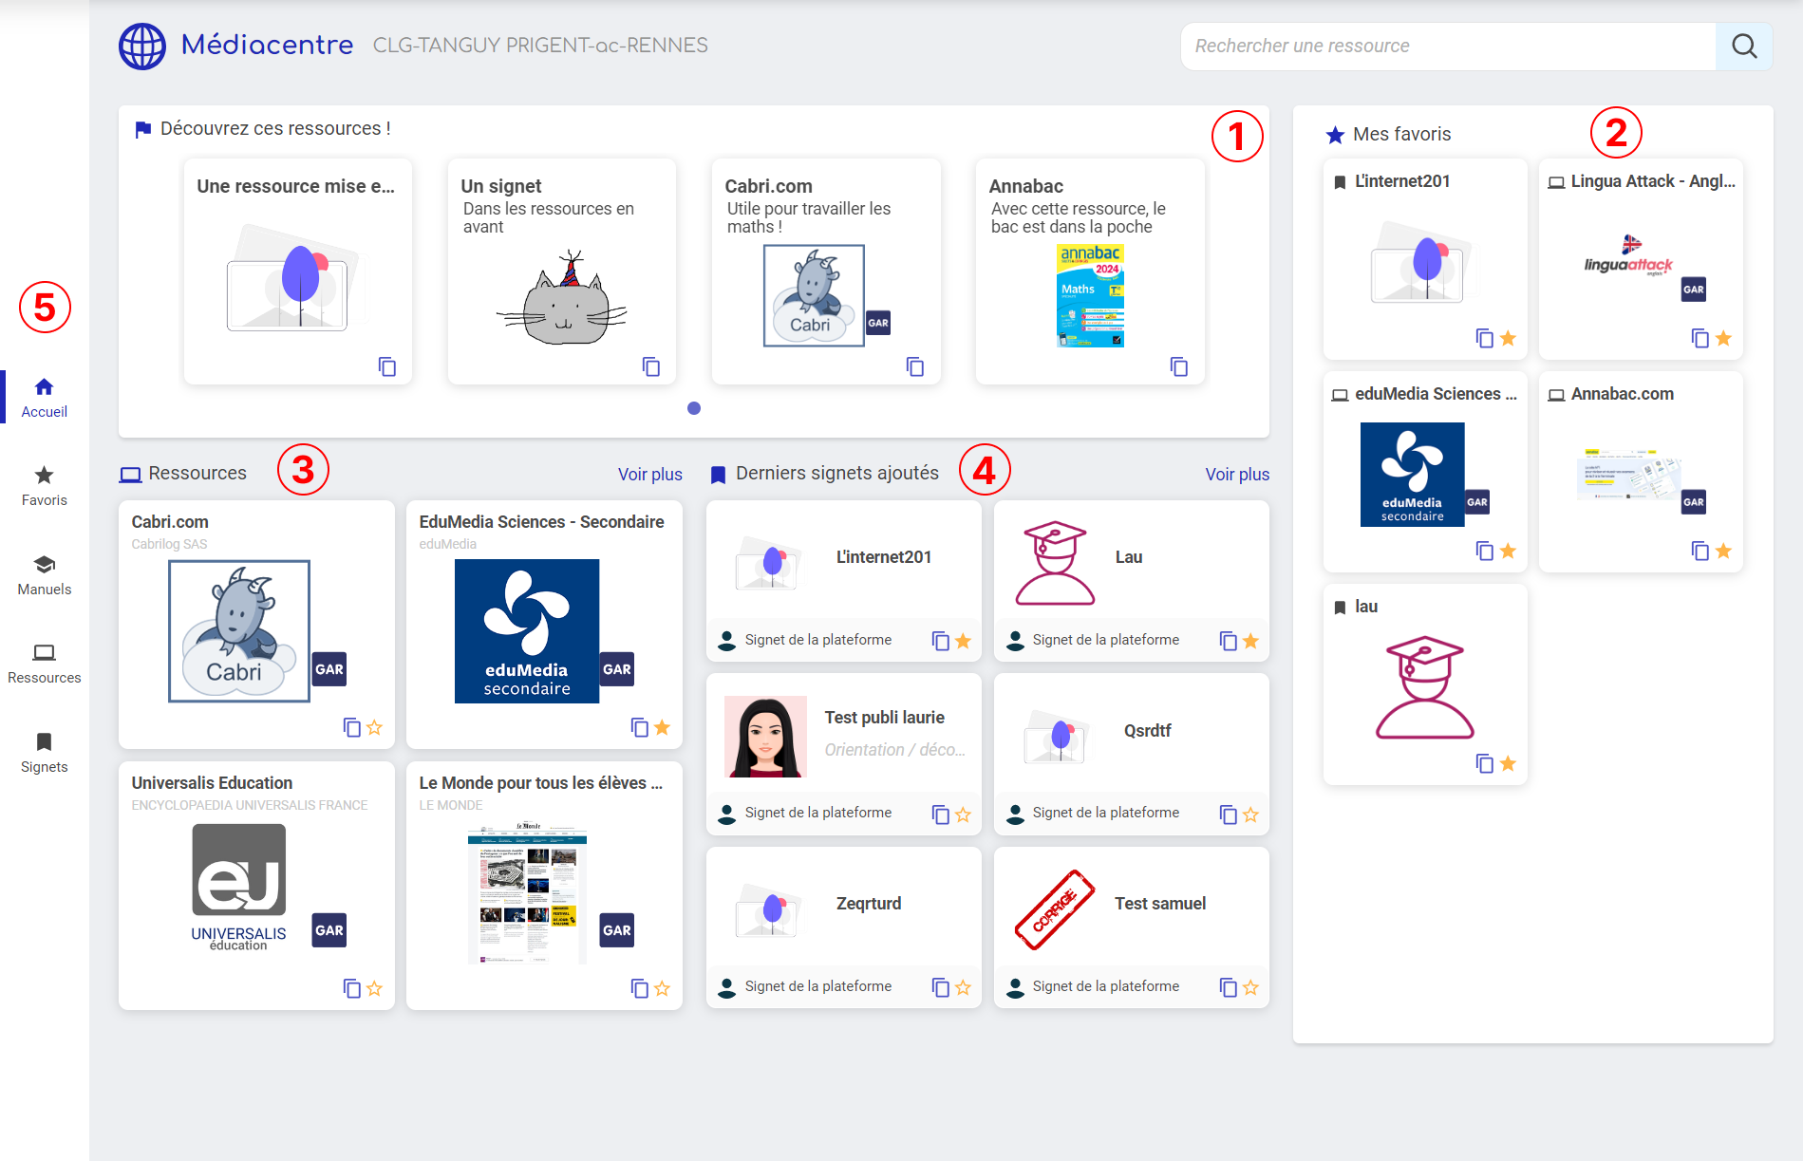Copy link of Cabri.com resource card
Image resolution: width=1803 pixels, height=1161 pixels.
[x=352, y=727]
